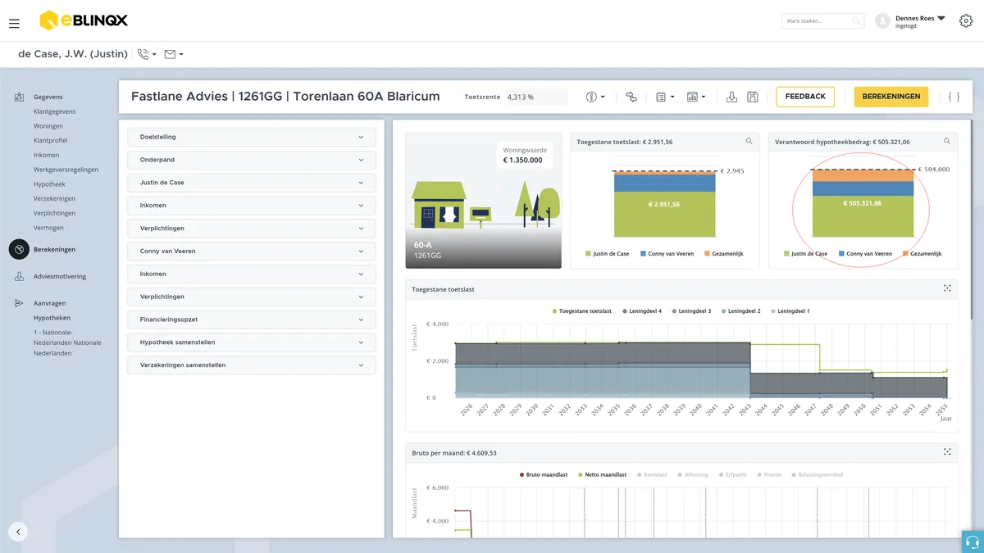This screenshot has height=553, width=984.
Task: Expand the Doelstelling section
Action: pyautogui.click(x=252, y=137)
